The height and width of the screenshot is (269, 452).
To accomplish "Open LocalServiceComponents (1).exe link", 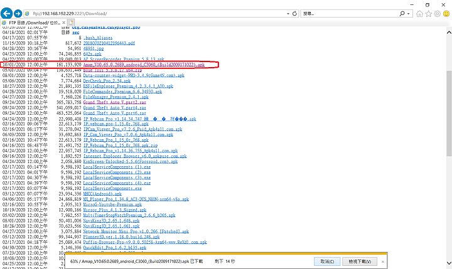I will 117,167.
